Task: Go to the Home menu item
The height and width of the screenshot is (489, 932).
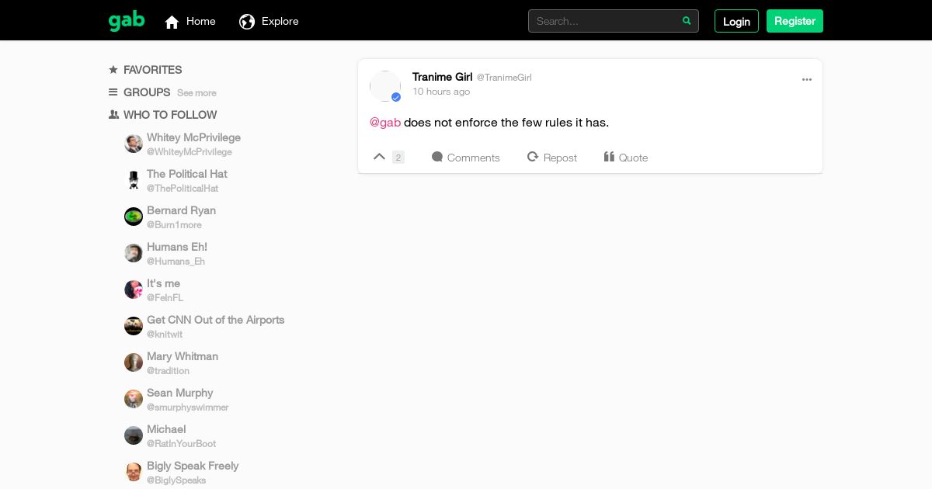Action: (x=190, y=21)
